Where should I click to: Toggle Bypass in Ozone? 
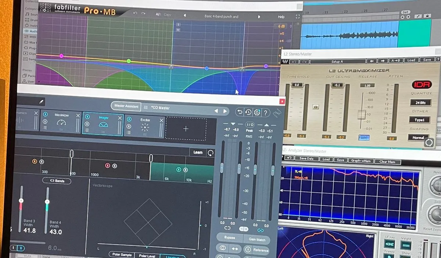[x=230, y=237]
